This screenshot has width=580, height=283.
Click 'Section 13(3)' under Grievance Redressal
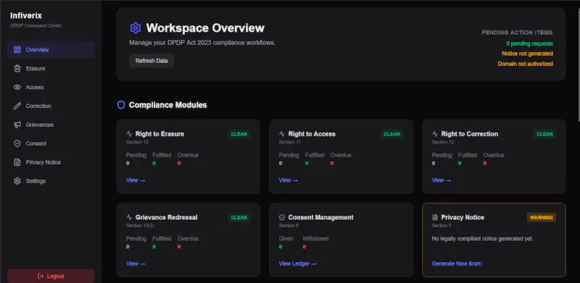(140, 225)
